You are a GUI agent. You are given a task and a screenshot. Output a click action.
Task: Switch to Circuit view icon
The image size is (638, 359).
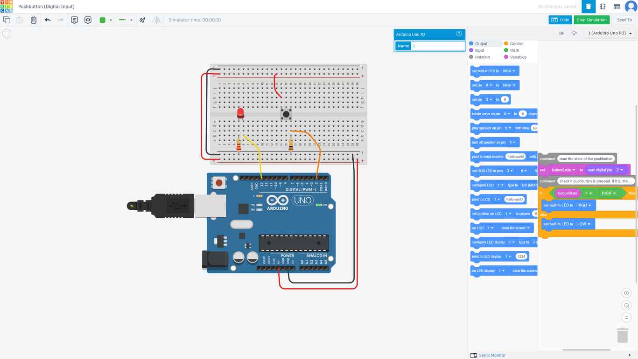(588, 7)
